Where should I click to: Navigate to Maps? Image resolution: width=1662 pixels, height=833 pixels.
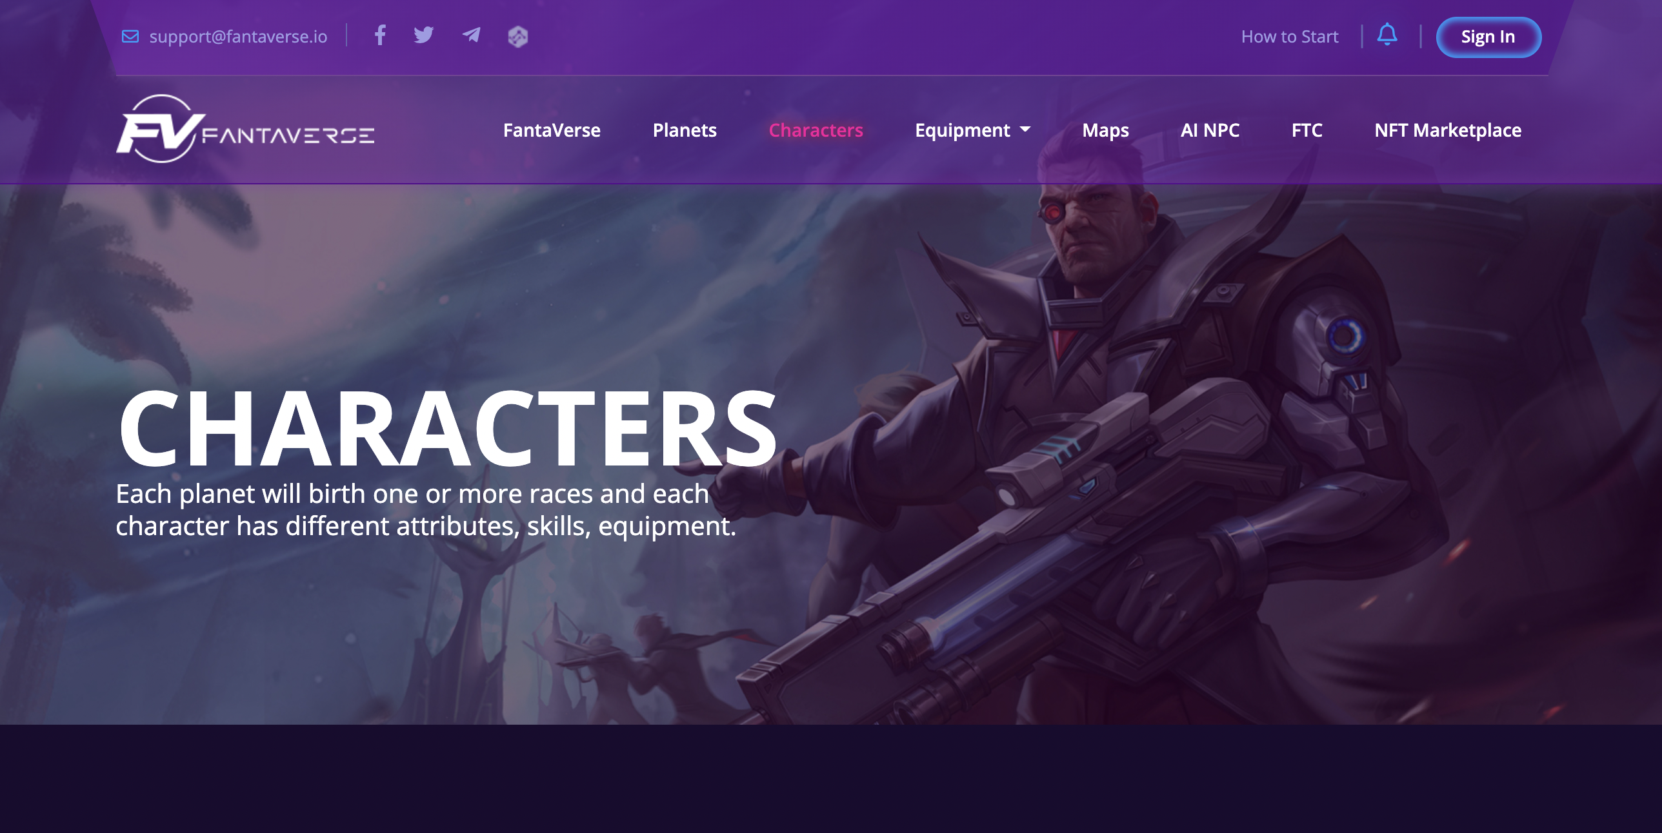click(x=1105, y=131)
